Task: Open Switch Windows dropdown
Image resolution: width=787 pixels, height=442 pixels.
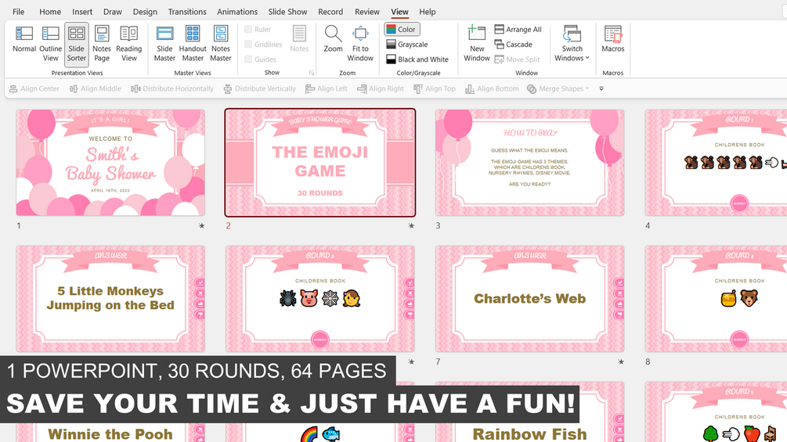Action: (x=572, y=44)
